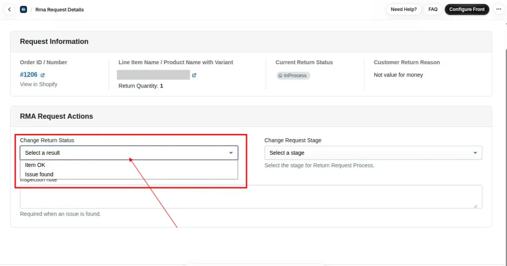Click the Request Information heading
Image resolution: width=507 pixels, height=266 pixels.
(54, 41)
